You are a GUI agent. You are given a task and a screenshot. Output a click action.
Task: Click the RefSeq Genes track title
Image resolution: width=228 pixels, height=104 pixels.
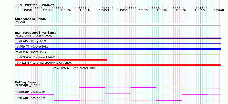(26, 82)
